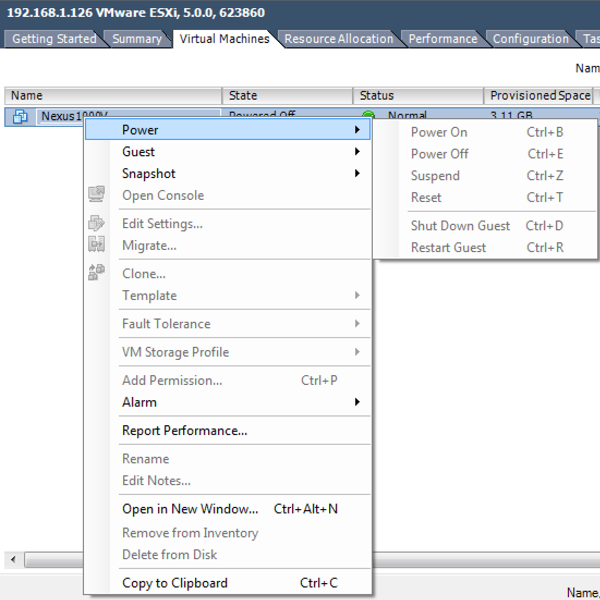Click Restart Guest in submenu
This screenshot has height=600, width=600.
coord(485,248)
